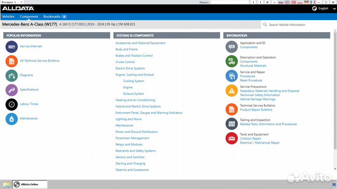337x189 pixels.
Task: Open the Cooling System sub-link
Action: (x=134, y=81)
